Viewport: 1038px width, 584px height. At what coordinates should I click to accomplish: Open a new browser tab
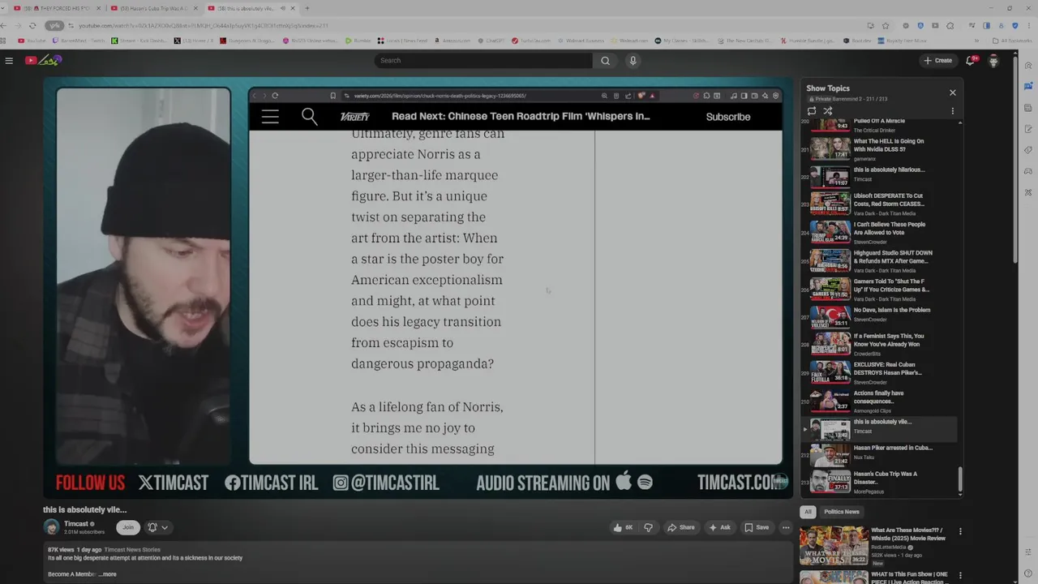pyautogui.click(x=307, y=8)
